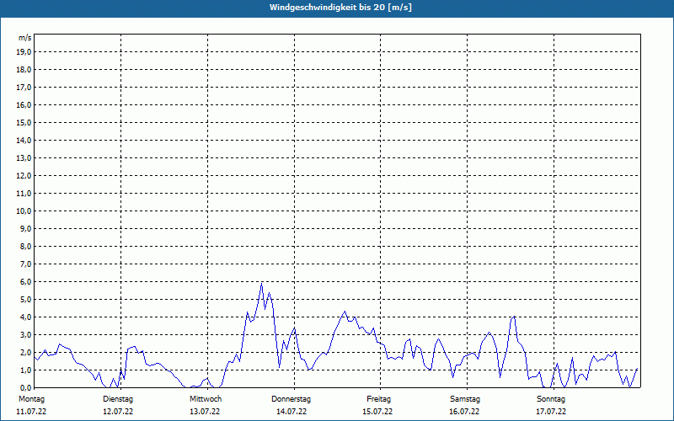Click the 18,0 y-axis label
Viewport: 674px width, 421px height.
pos(24,70)
